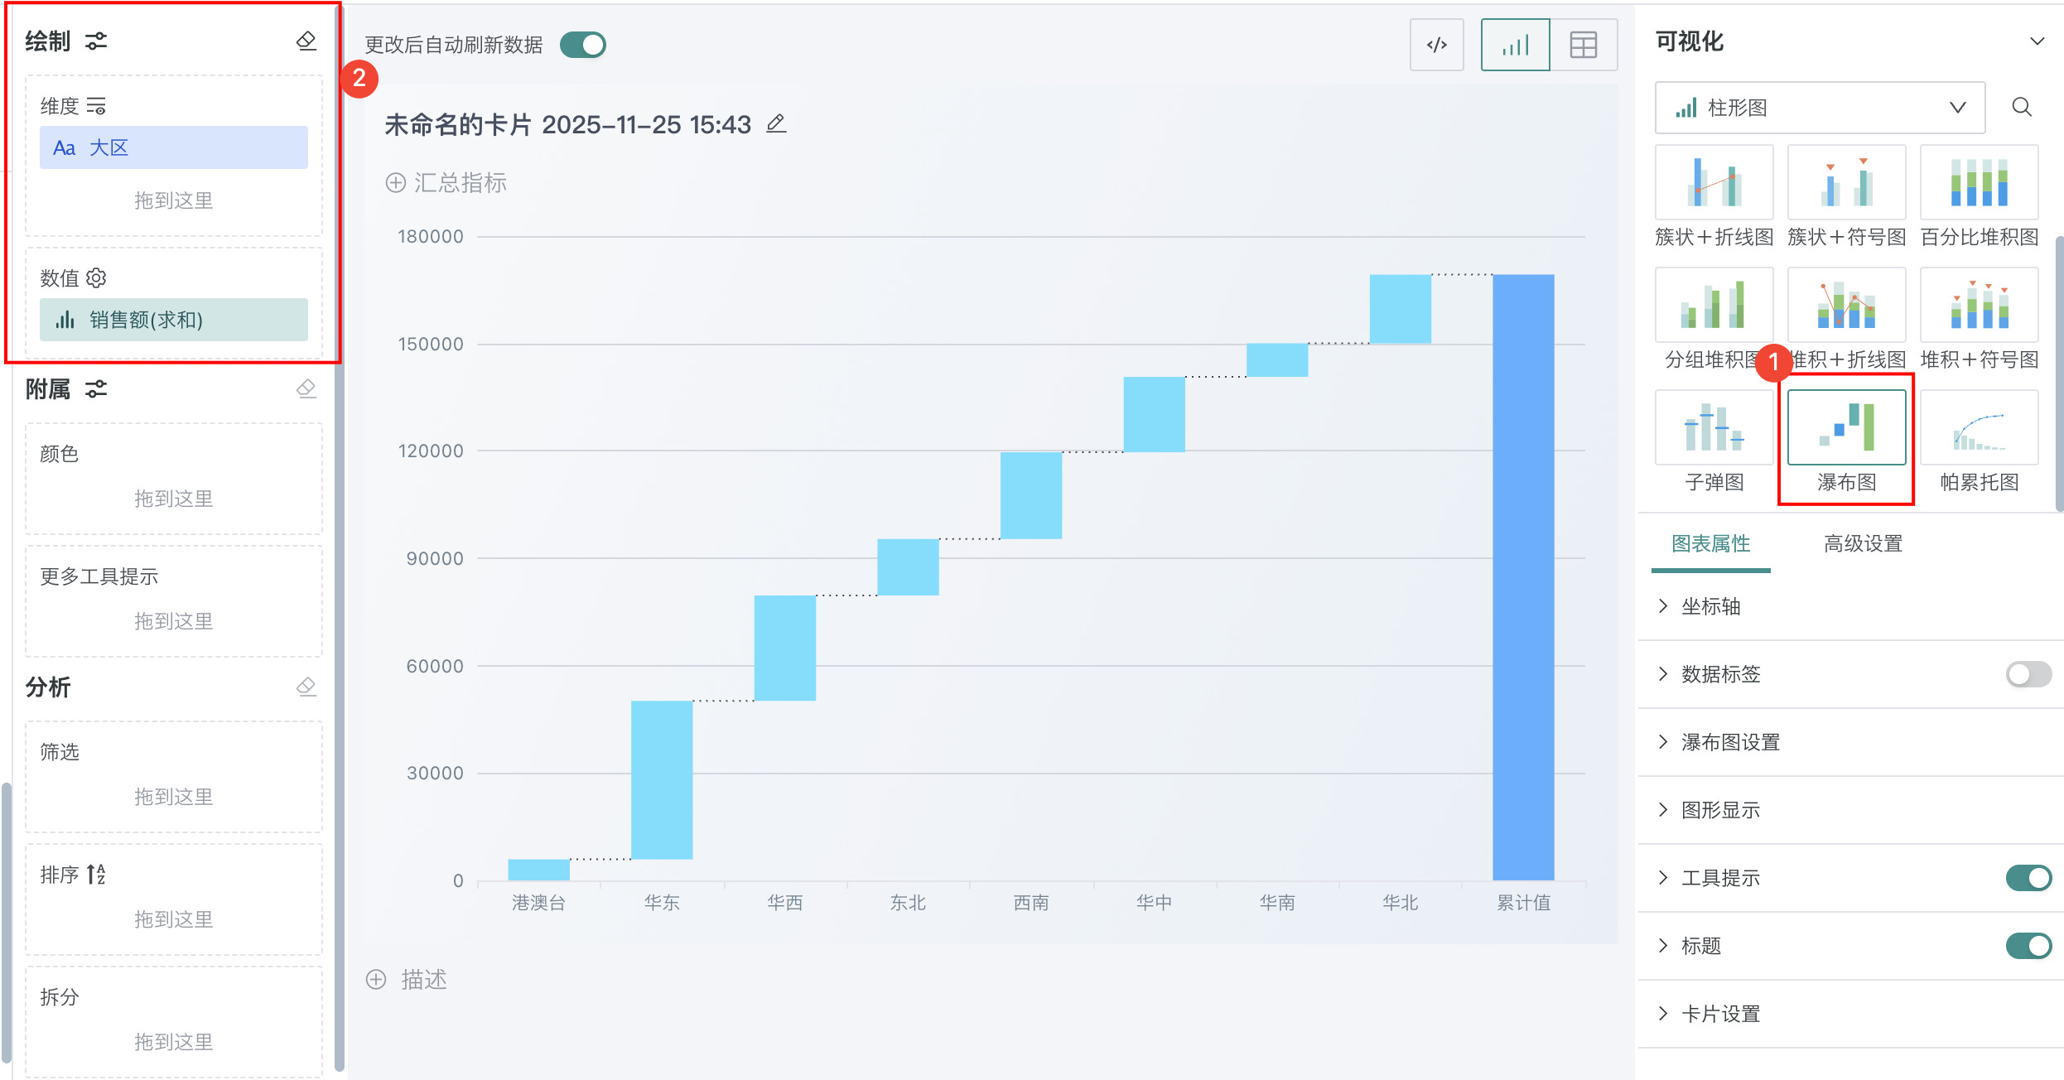Viewport: 2064px width, 1080px height.
Task: Click the 数值 gear settings icon
Action: pyautogui.click(x=97, y=278)
